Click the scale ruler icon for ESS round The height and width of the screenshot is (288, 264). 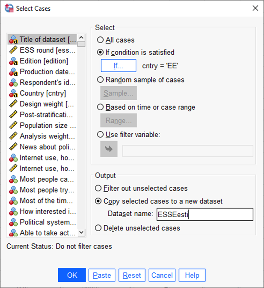pos(13,50)
